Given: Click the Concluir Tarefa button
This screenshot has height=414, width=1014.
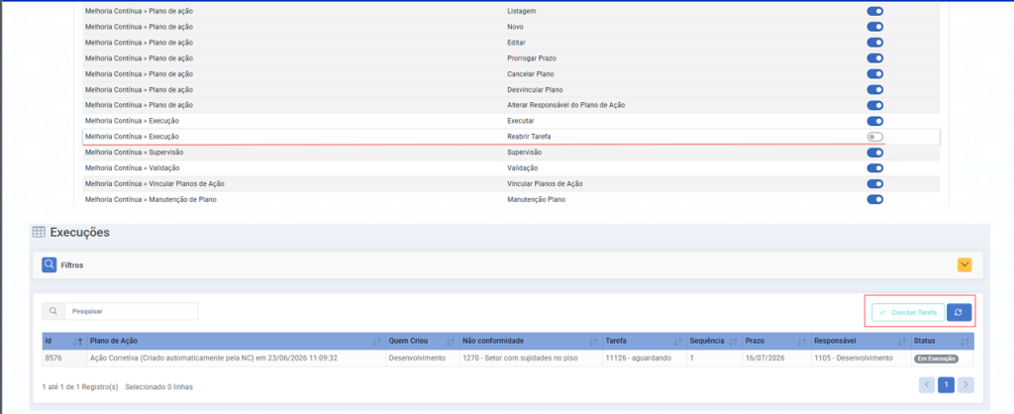Looking at the screenshot, I should (x=908, y=312).
